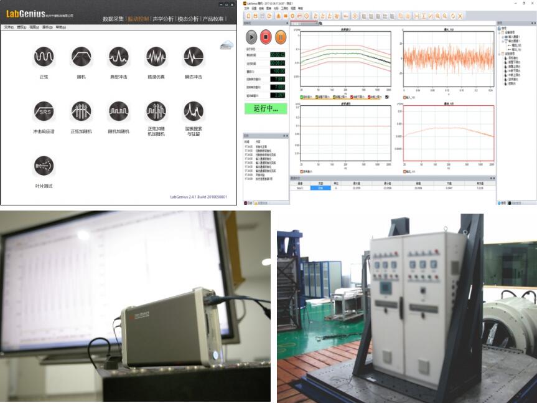Pause the test with the orange pause button

(x=281, y=37)
